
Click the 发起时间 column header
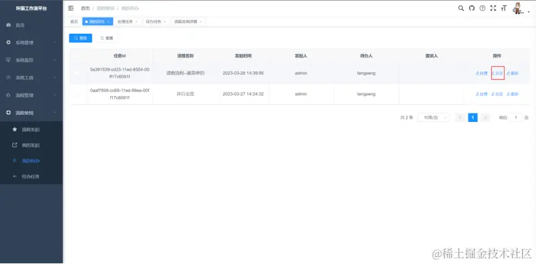pyautogui.click(x=244, y=56)
